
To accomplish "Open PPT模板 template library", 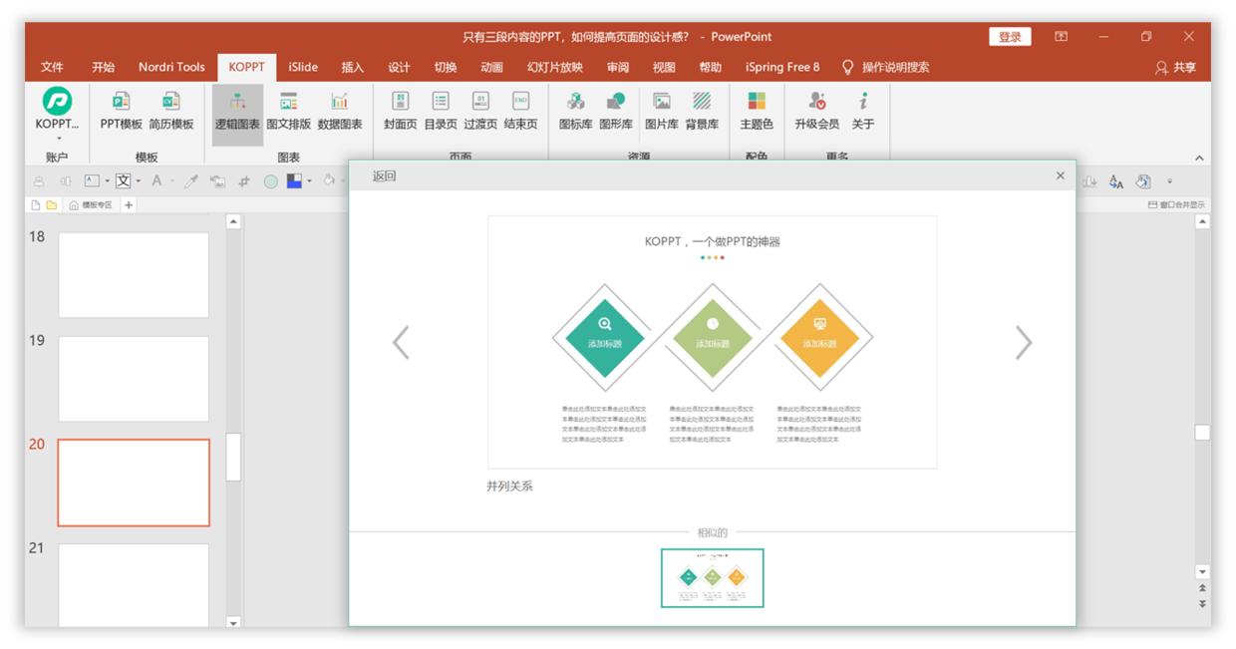I will (121, 111).
